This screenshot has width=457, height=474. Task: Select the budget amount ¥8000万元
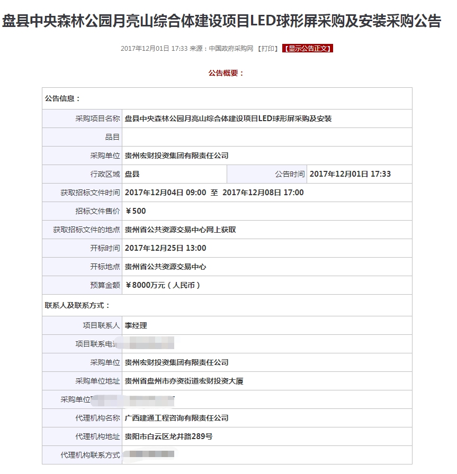tap(163, 285)
